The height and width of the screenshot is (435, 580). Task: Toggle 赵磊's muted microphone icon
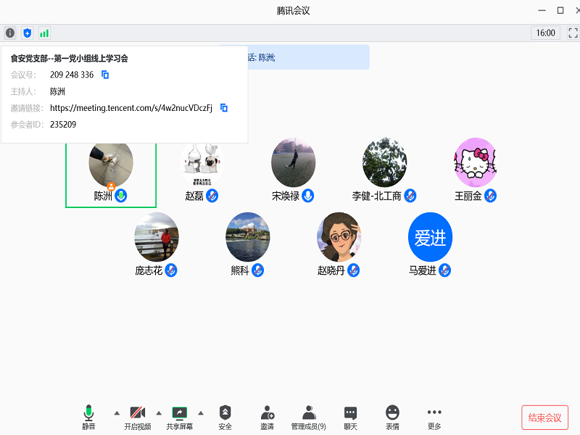pos(212,196)
